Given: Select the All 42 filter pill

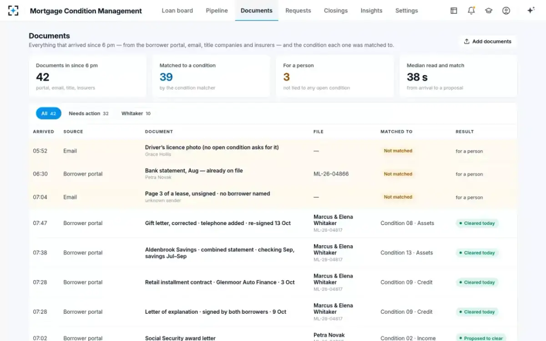Looking at the screenshot, I should point(49,113).
